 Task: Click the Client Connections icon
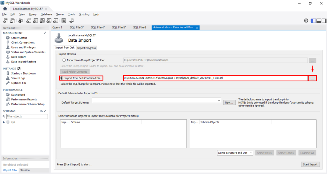(8, 42)
